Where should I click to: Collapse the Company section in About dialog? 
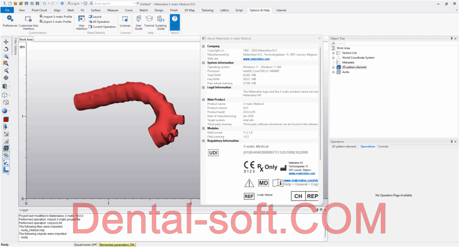click(204, 46)
